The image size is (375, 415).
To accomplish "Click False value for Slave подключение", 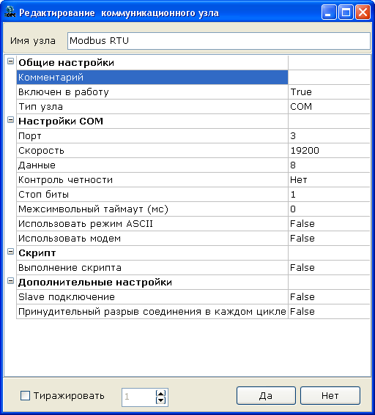I will (x=329, y=297).
